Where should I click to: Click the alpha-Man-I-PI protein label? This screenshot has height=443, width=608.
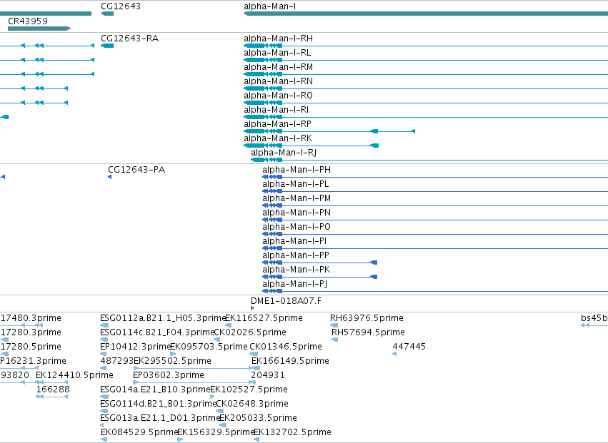pyautogui.click(x=294, y=241)
